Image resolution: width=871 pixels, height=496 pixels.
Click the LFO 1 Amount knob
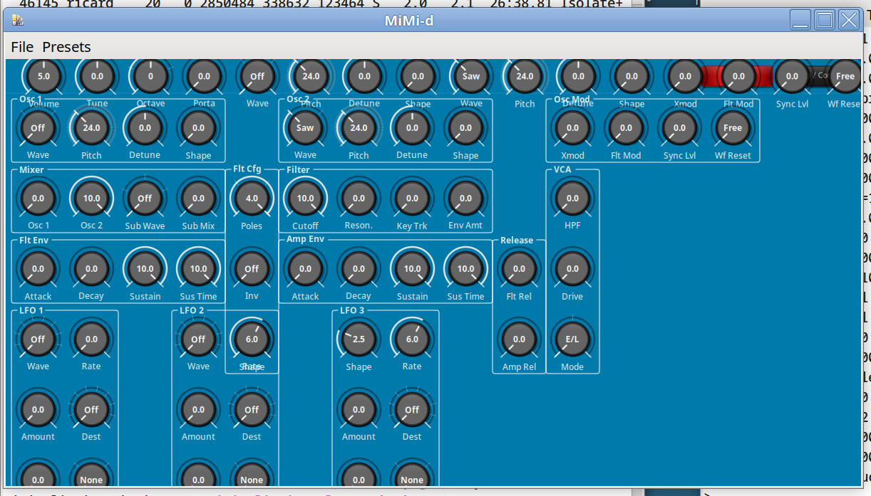38,410
